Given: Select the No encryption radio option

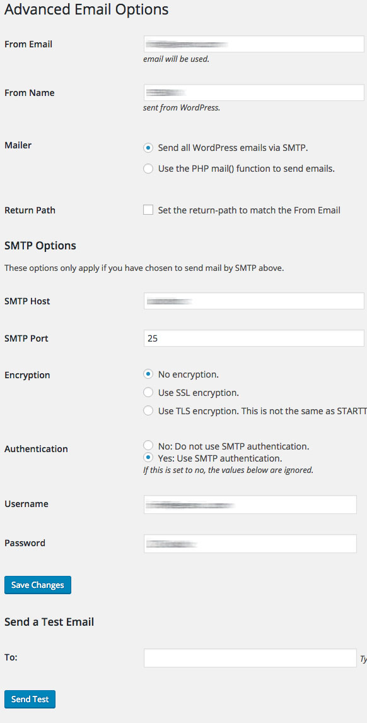Looking at the screenshot, I should pos(148,374).
